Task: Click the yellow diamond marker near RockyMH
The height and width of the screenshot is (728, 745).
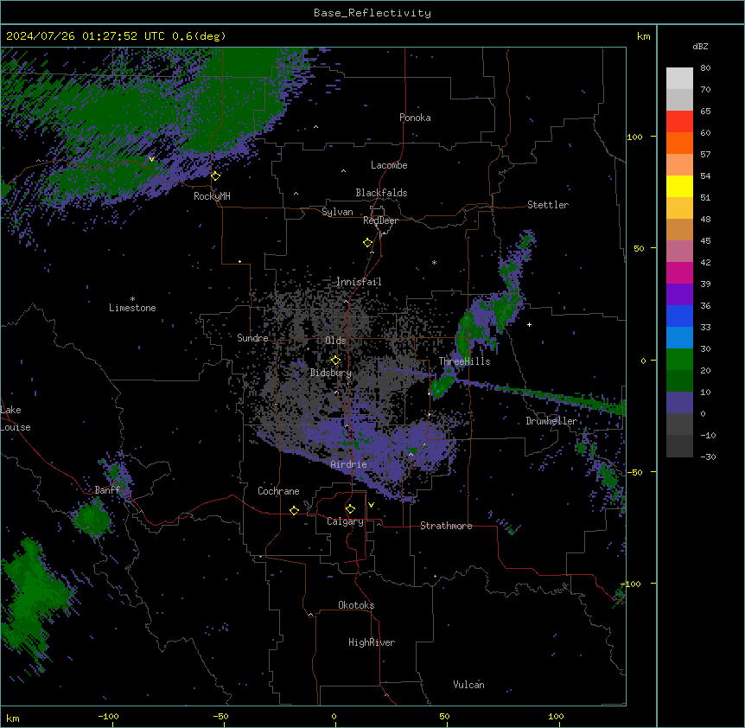Action: click(x=216, y=176)
